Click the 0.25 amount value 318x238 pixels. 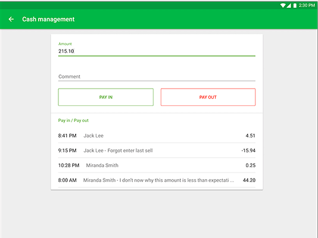click(x=251, y=165)
